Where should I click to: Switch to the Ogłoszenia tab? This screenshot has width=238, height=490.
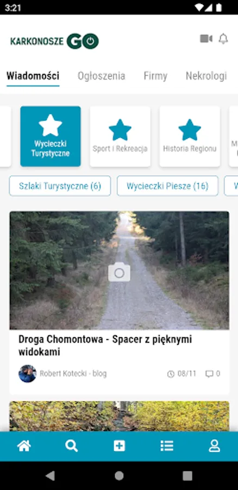[x=102, y=76]
